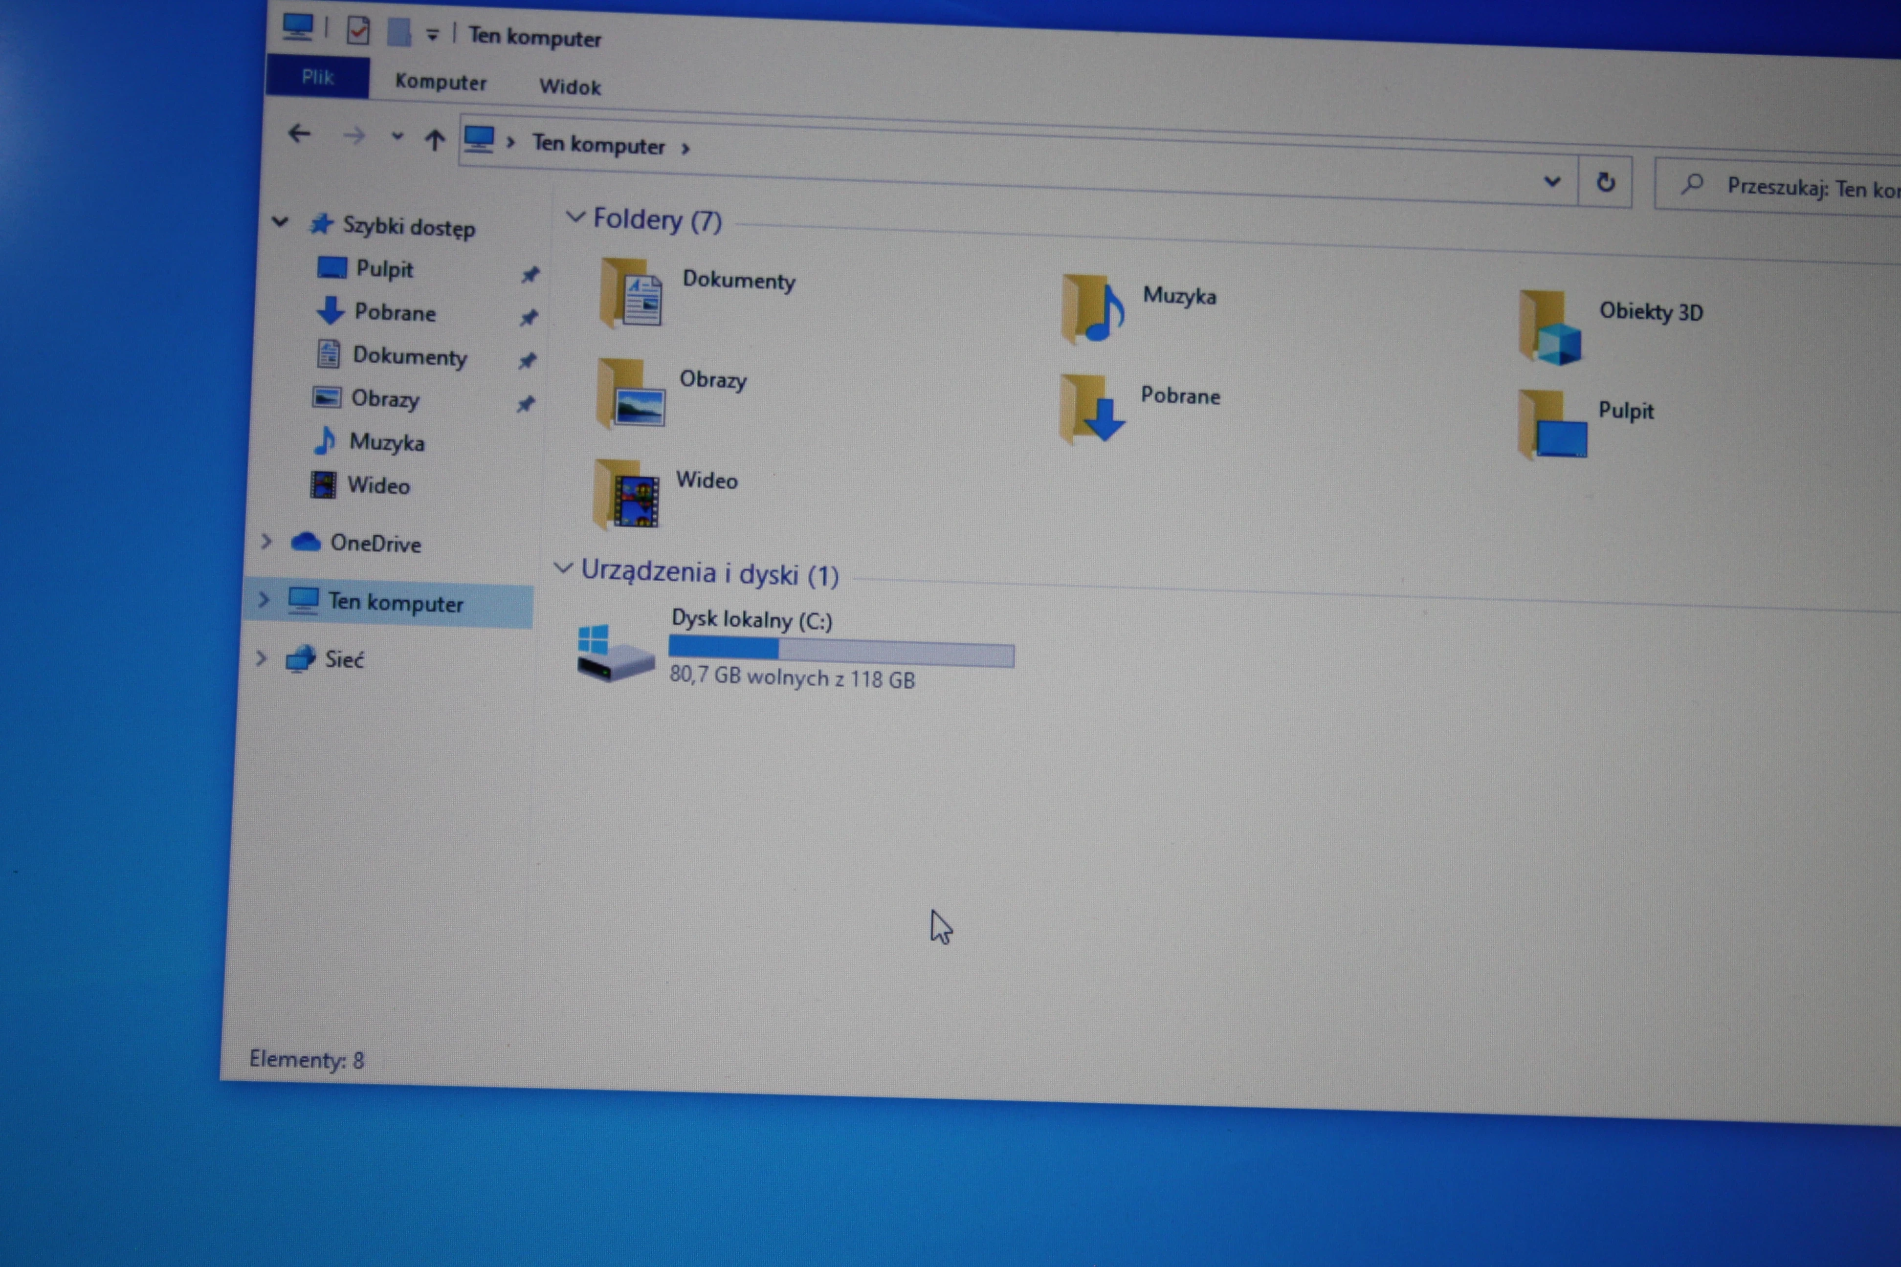Screen dimensions: 1901x1267
Task: Open the Muzyka folder icon
Action: (x=1093, y=309)
